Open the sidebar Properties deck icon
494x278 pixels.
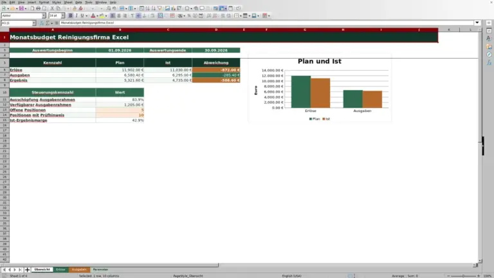click(x=489, y=31)
